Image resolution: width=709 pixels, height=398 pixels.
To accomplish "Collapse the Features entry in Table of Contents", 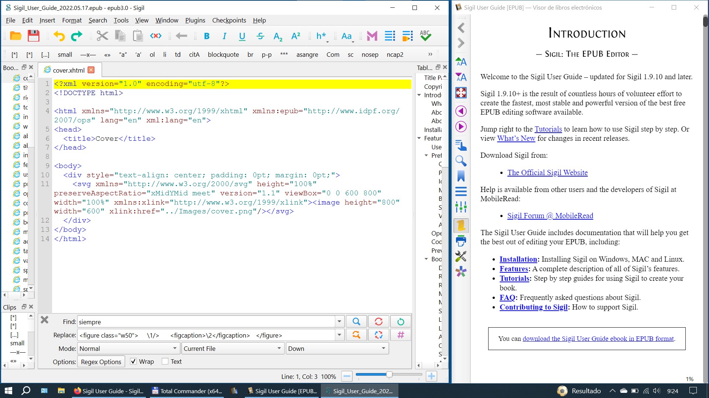I will click(x=419, y=138).
